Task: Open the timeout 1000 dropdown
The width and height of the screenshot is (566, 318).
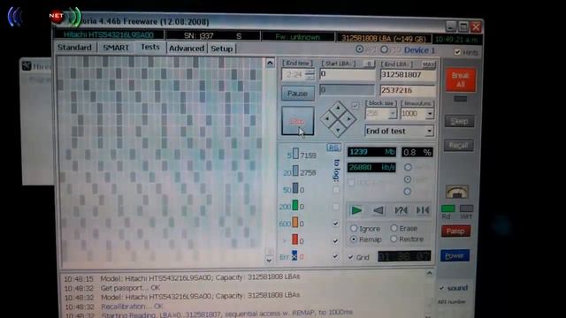Action: click(429, 114)
